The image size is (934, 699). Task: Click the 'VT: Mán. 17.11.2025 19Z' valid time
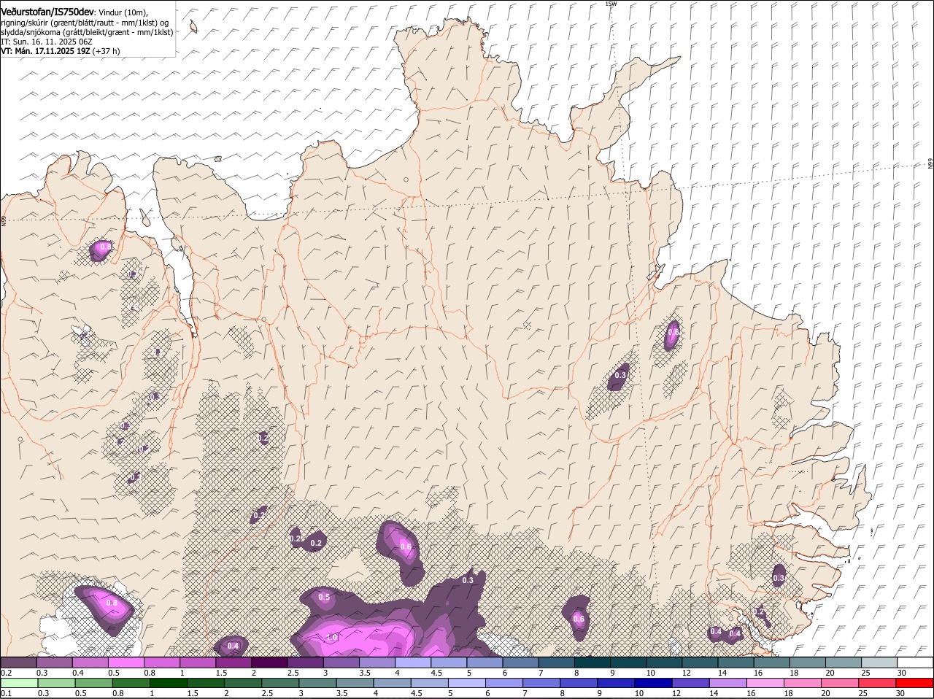[x=45, y=51]
